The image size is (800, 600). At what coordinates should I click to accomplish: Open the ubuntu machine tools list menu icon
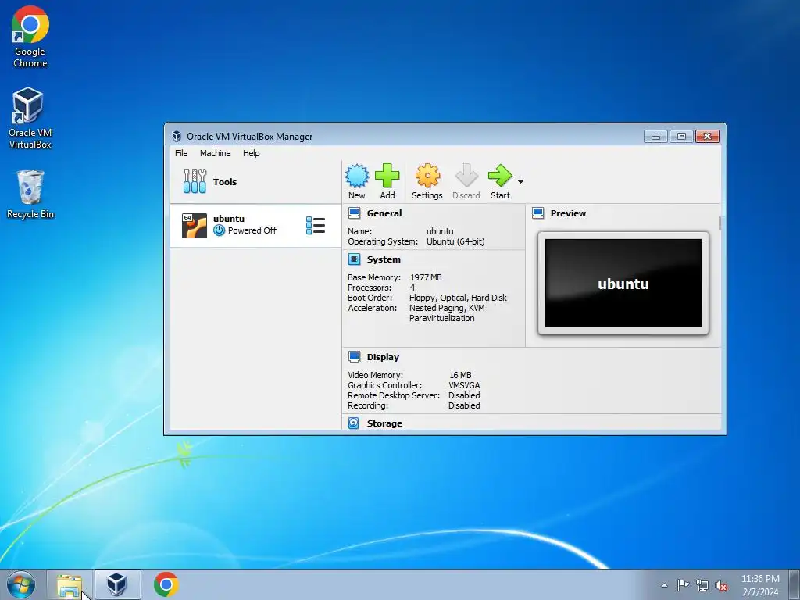[316, 225]
